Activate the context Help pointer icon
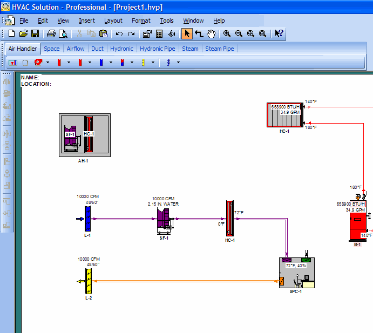The height and width of the screenshot is (333, 373). pyautogui.click(x=279, y=33)
